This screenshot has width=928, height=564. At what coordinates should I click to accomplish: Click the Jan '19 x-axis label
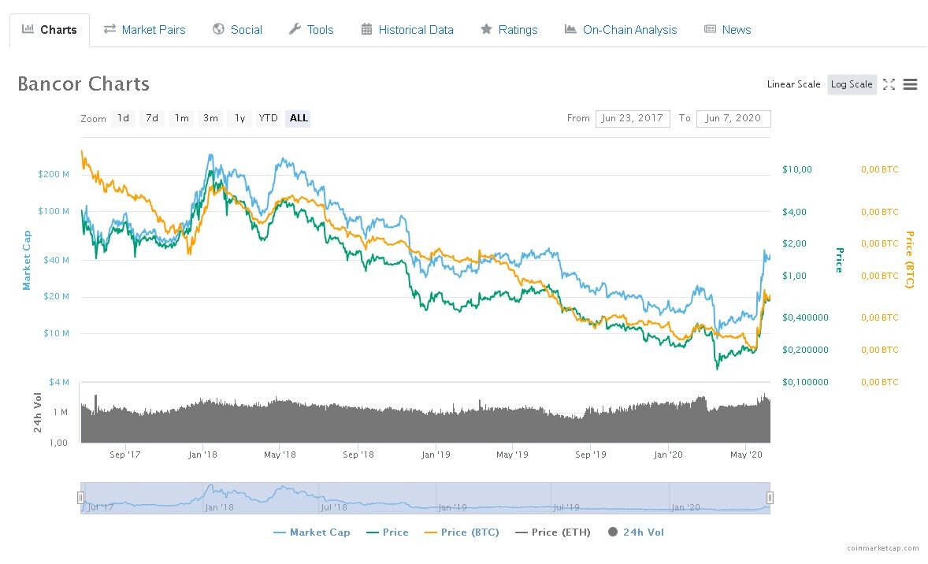click(436, 455)
